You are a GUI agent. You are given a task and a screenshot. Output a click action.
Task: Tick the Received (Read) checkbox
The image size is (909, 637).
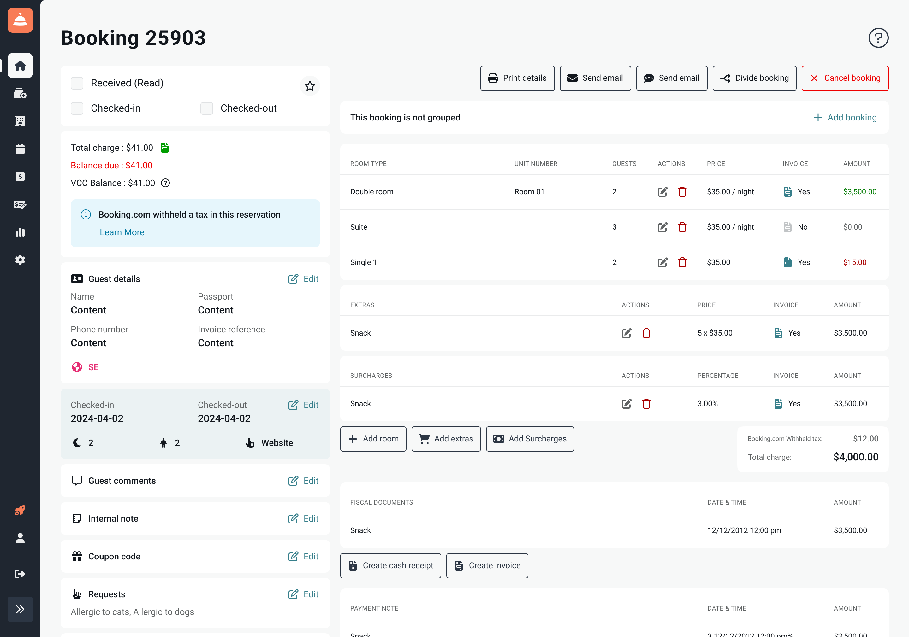[77, 83]
